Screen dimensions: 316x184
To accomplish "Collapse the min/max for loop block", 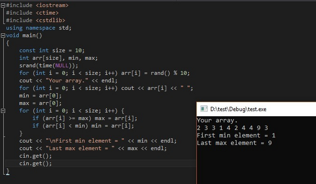I will (3, 111).
